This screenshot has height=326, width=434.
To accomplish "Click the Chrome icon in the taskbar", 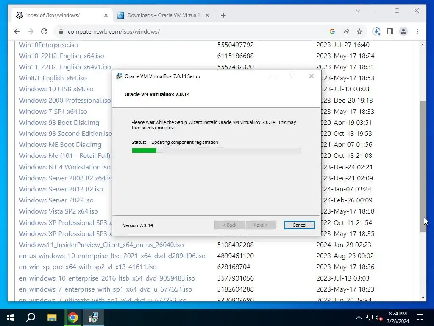I will click(x=73, y=318).
